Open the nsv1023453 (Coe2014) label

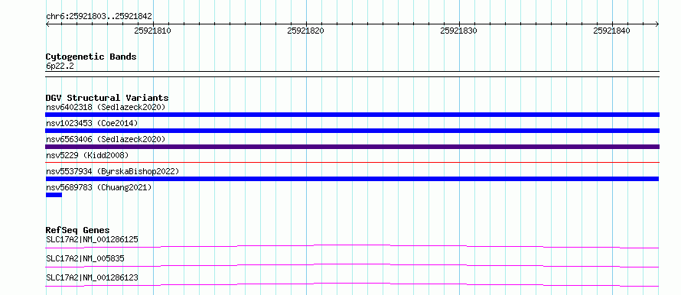click(x=92, y=123)
